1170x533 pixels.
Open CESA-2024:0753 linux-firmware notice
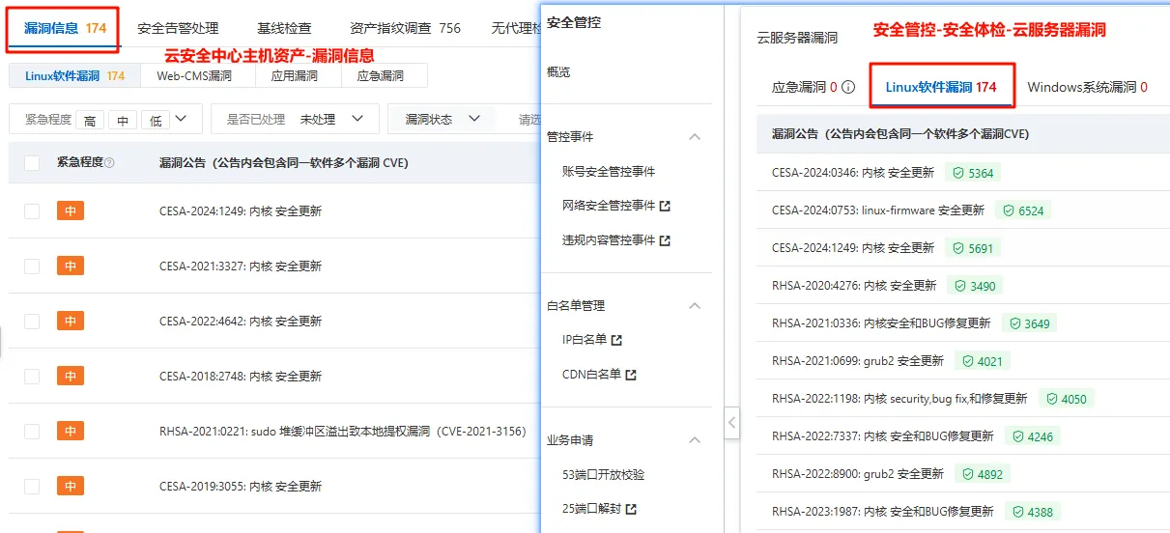878,210
